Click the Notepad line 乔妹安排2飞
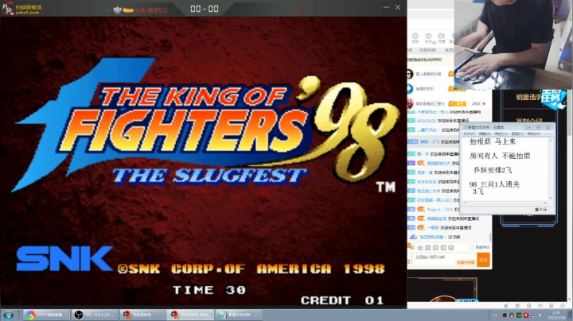This screenshot has height=321, width=573. (x=493, y=170)
